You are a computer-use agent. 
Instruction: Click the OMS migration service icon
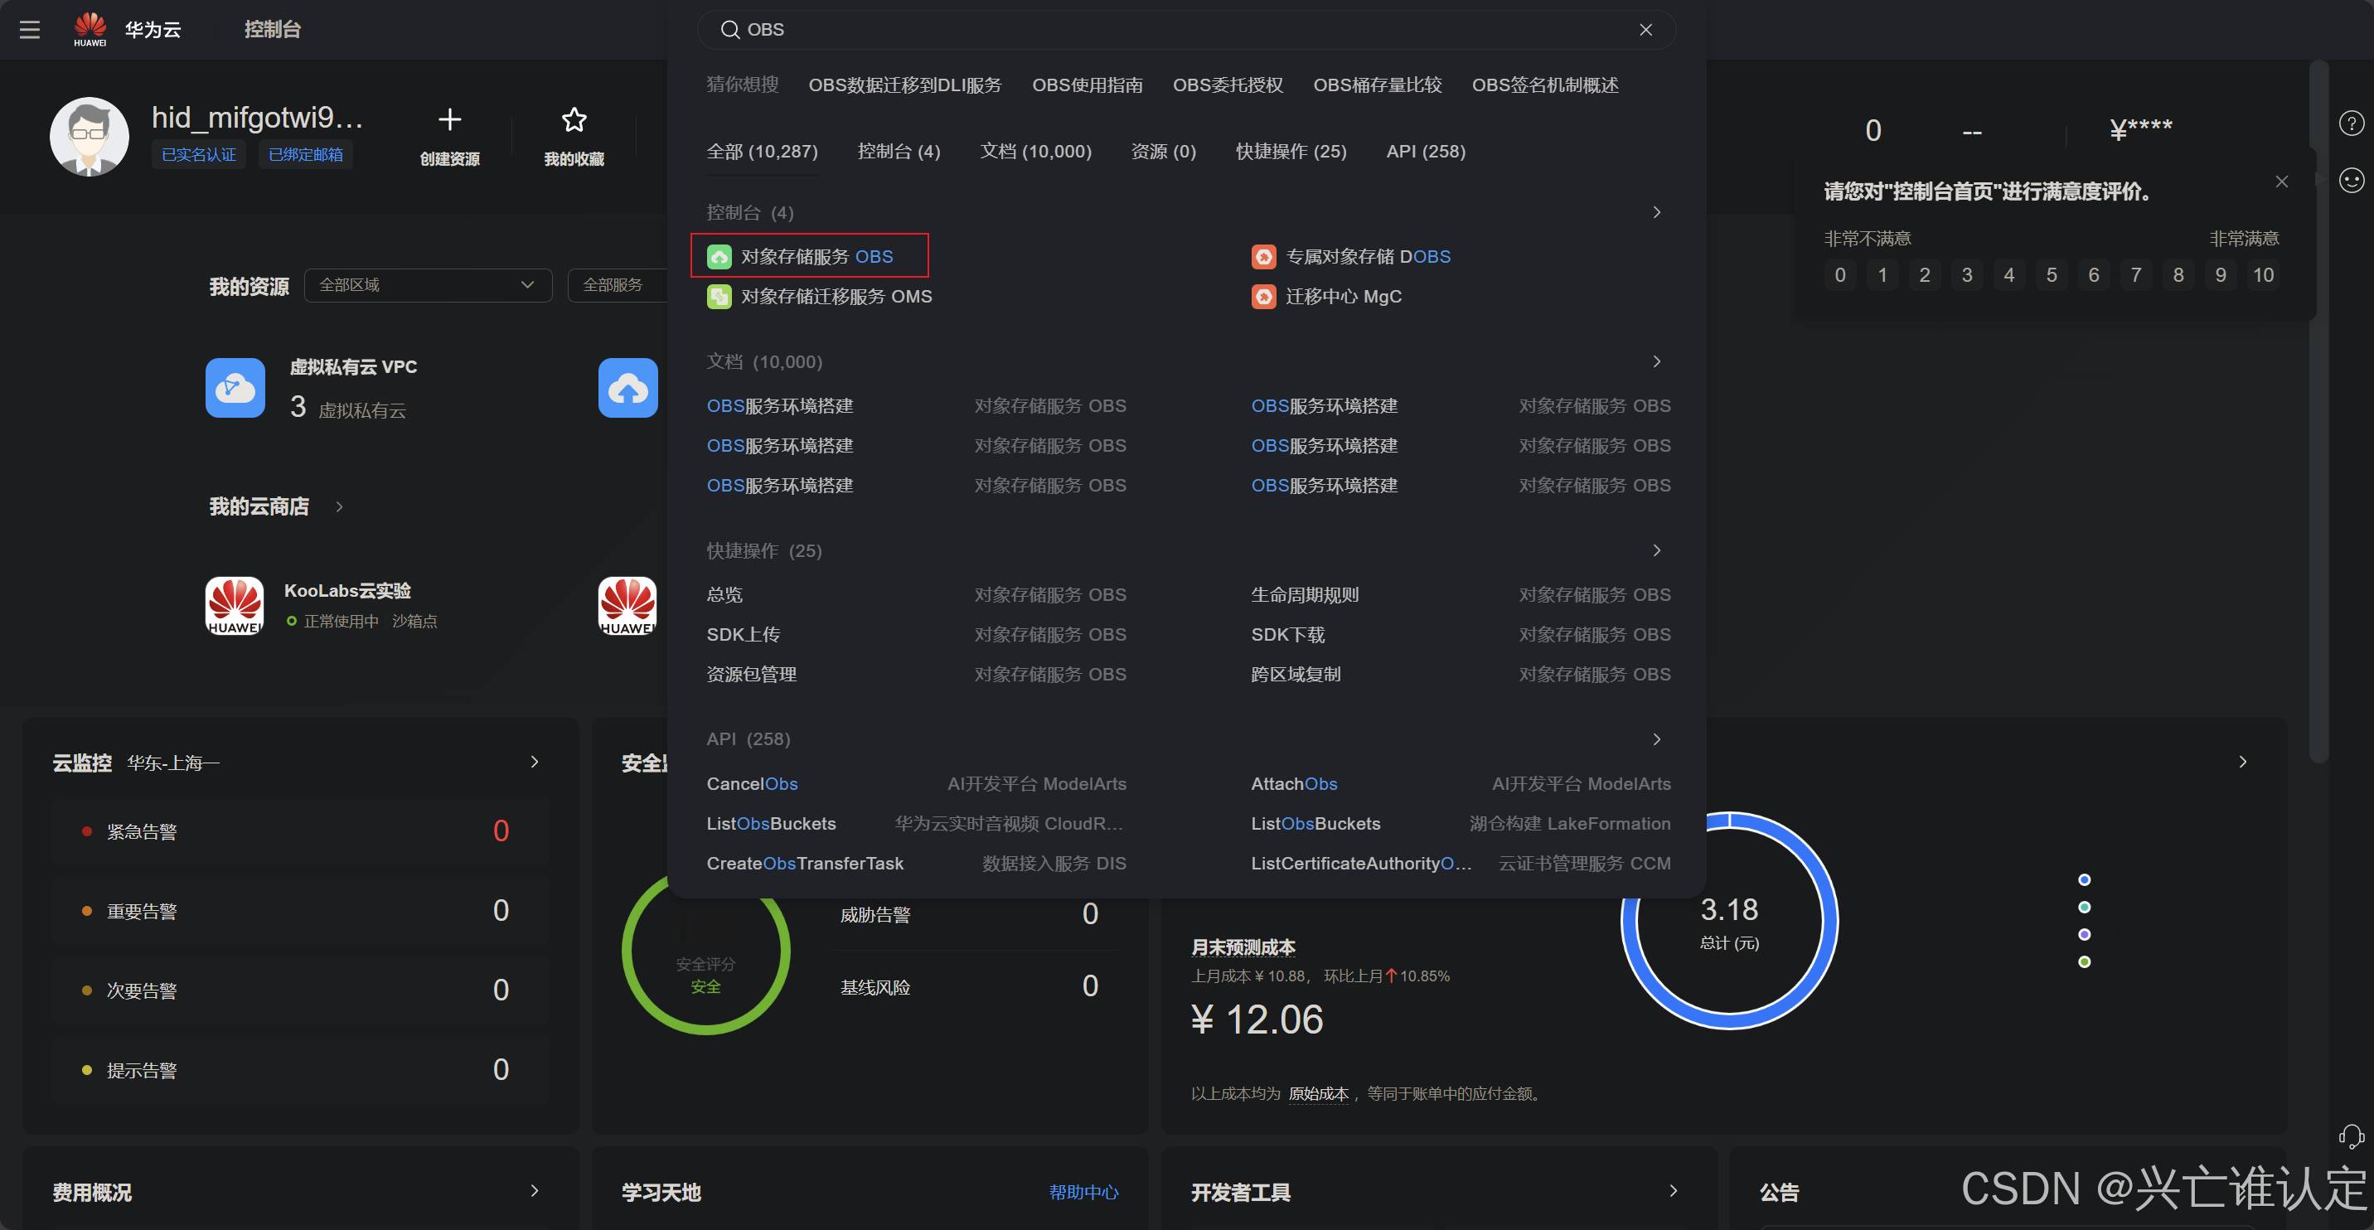coord(719,297)
